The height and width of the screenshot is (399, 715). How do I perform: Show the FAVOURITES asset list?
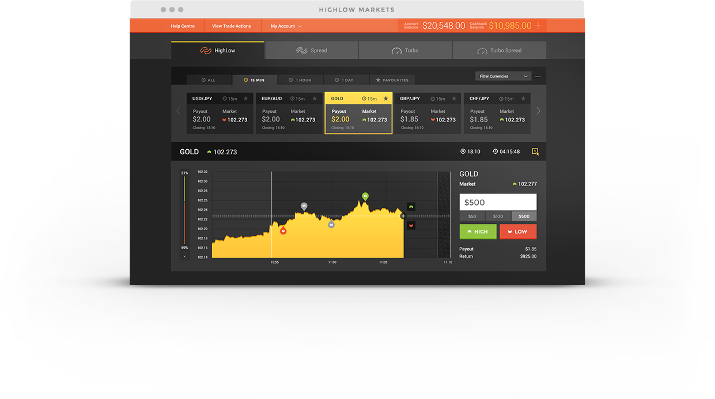[x=392, y=80]
